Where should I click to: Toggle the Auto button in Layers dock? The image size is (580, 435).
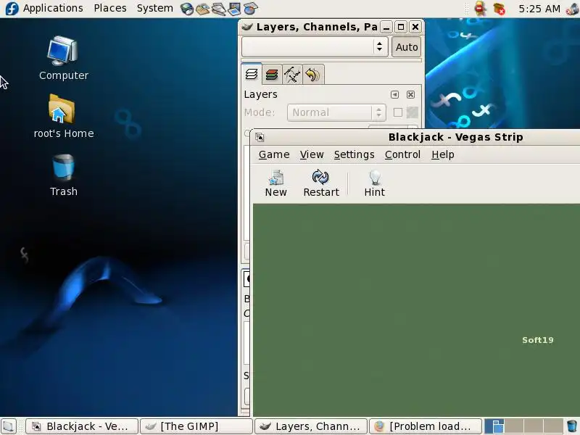[407, 47]
